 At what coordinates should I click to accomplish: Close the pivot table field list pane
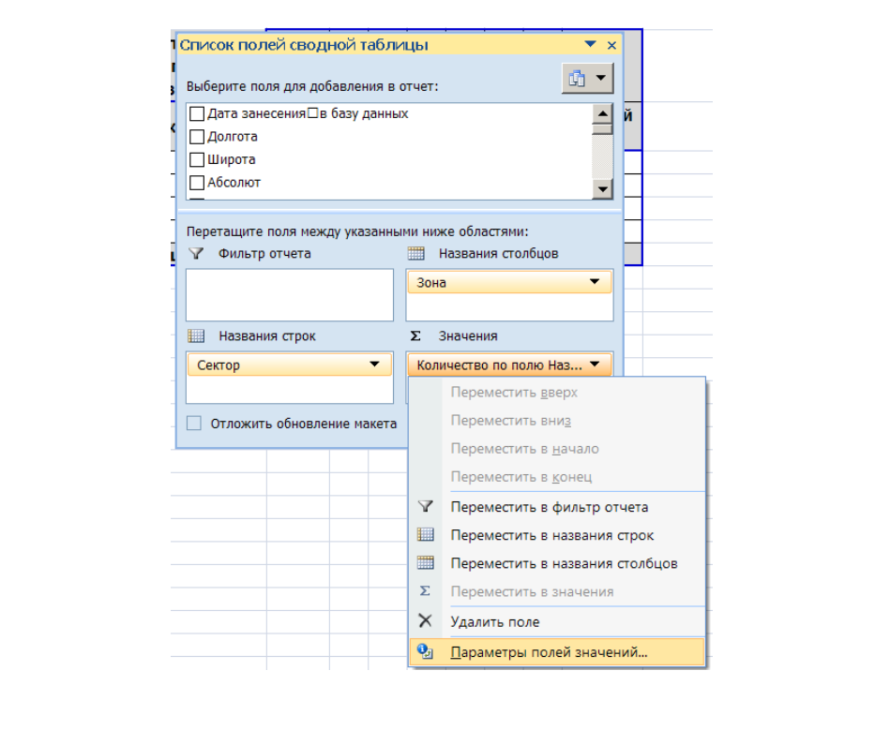click(x=612, y=45)
